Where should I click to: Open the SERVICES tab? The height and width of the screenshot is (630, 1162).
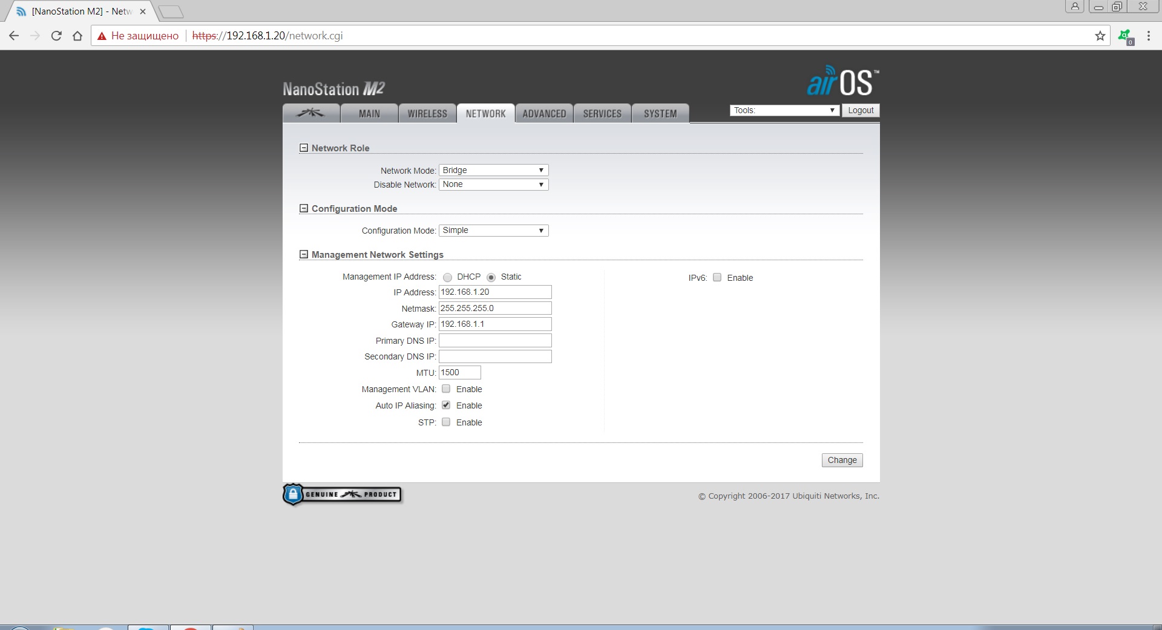click(x=602, y=113)
